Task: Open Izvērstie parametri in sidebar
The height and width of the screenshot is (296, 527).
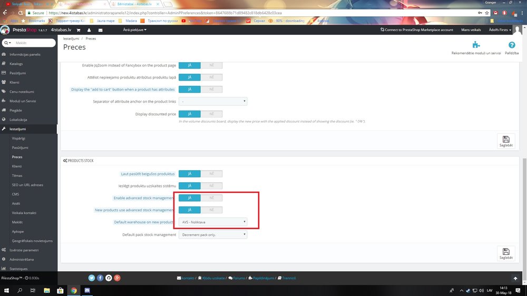Action: (x=24, y=250)
